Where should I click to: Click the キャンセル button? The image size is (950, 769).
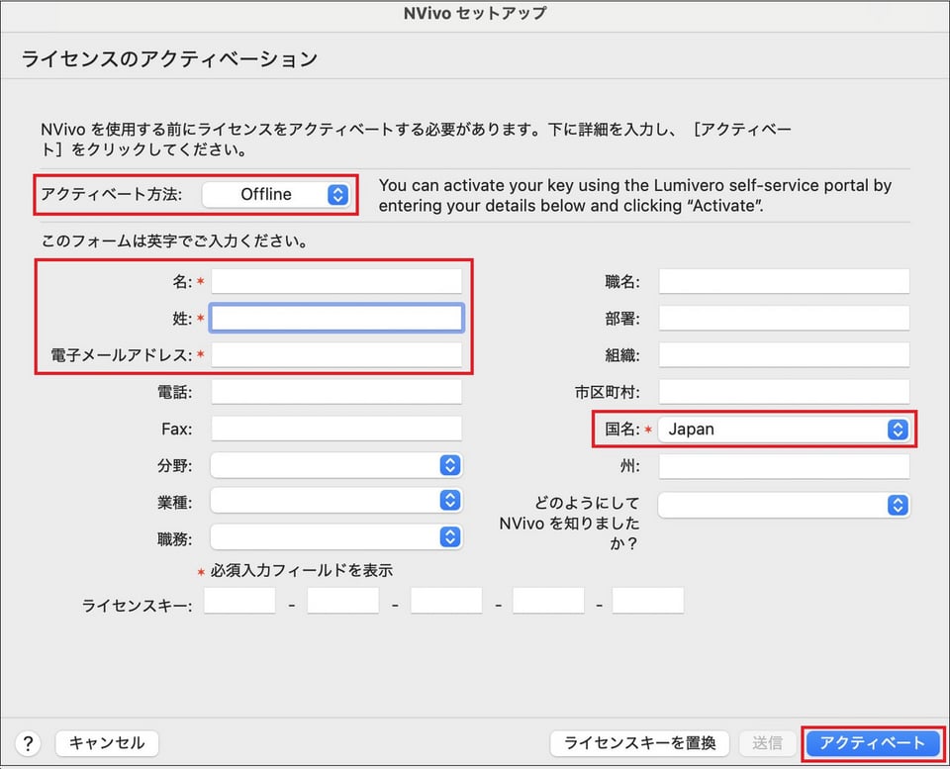107,743
